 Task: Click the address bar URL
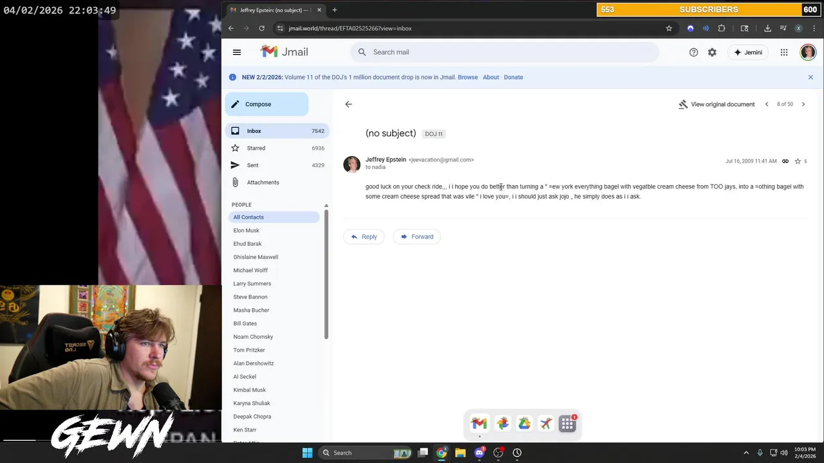[x=350, y=28]
